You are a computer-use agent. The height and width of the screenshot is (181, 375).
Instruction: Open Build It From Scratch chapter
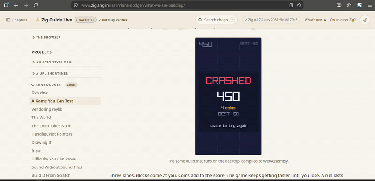[x=51, y=175]
